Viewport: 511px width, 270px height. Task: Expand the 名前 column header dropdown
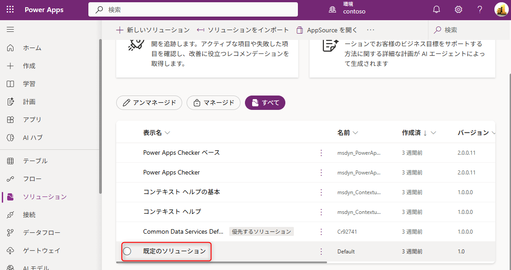(x=355, y=133)
